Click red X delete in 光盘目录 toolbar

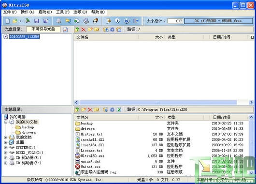pyautogui.click(x=84, y=30)
